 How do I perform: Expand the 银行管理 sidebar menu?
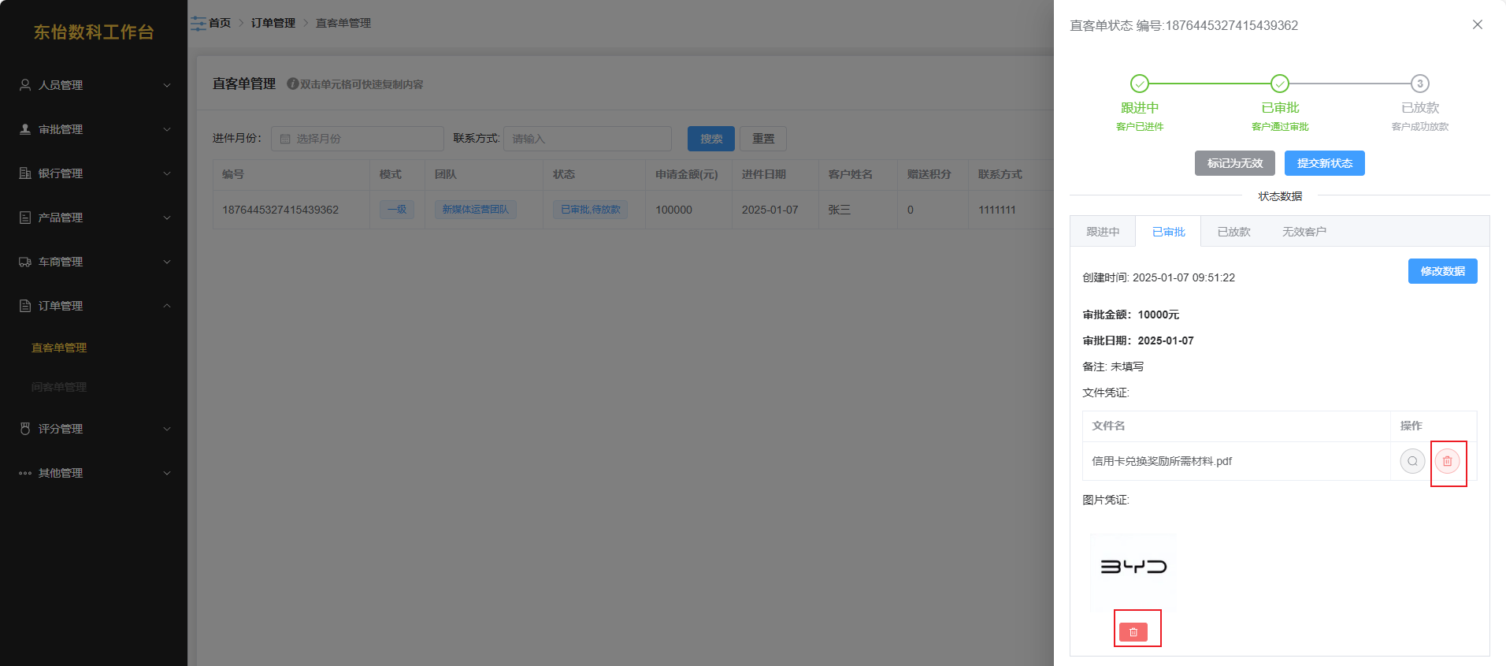point(94,173)
